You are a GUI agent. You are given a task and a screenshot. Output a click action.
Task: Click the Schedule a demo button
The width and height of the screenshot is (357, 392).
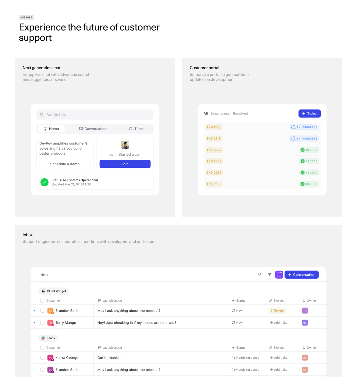click(65, 164)
